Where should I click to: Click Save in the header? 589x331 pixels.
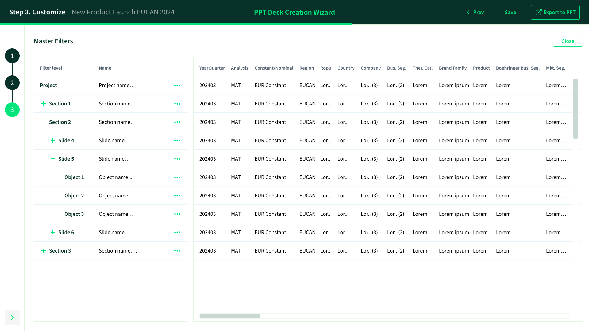(x=510, y=12)
